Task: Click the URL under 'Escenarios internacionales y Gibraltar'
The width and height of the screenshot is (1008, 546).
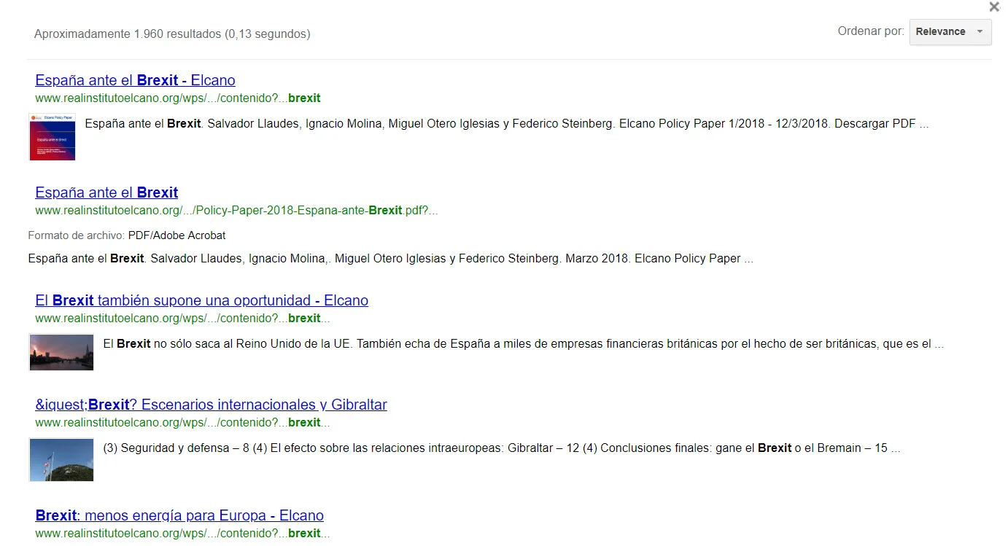Action: pos(182,422)
